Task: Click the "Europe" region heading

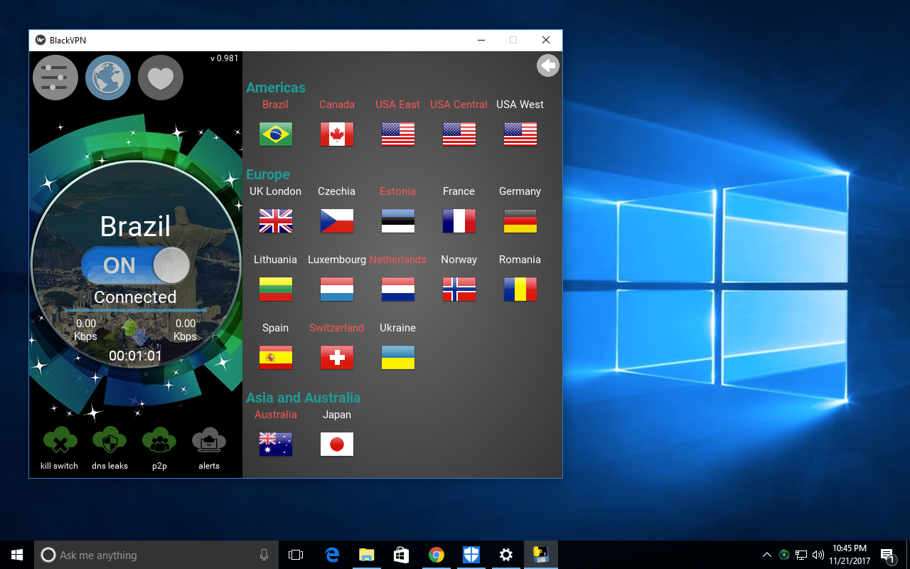Action: click(x=268, y=174)
